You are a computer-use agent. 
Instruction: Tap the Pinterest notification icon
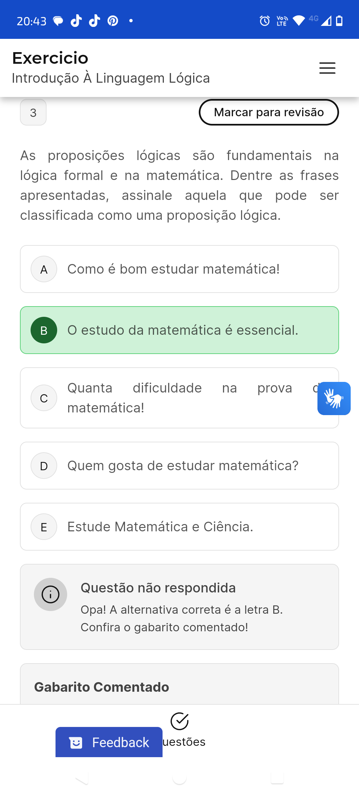tap(113, 21)
